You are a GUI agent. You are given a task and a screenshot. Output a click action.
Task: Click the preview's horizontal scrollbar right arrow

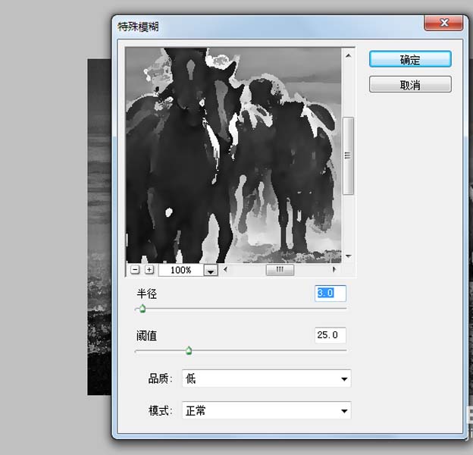[335, 269]
